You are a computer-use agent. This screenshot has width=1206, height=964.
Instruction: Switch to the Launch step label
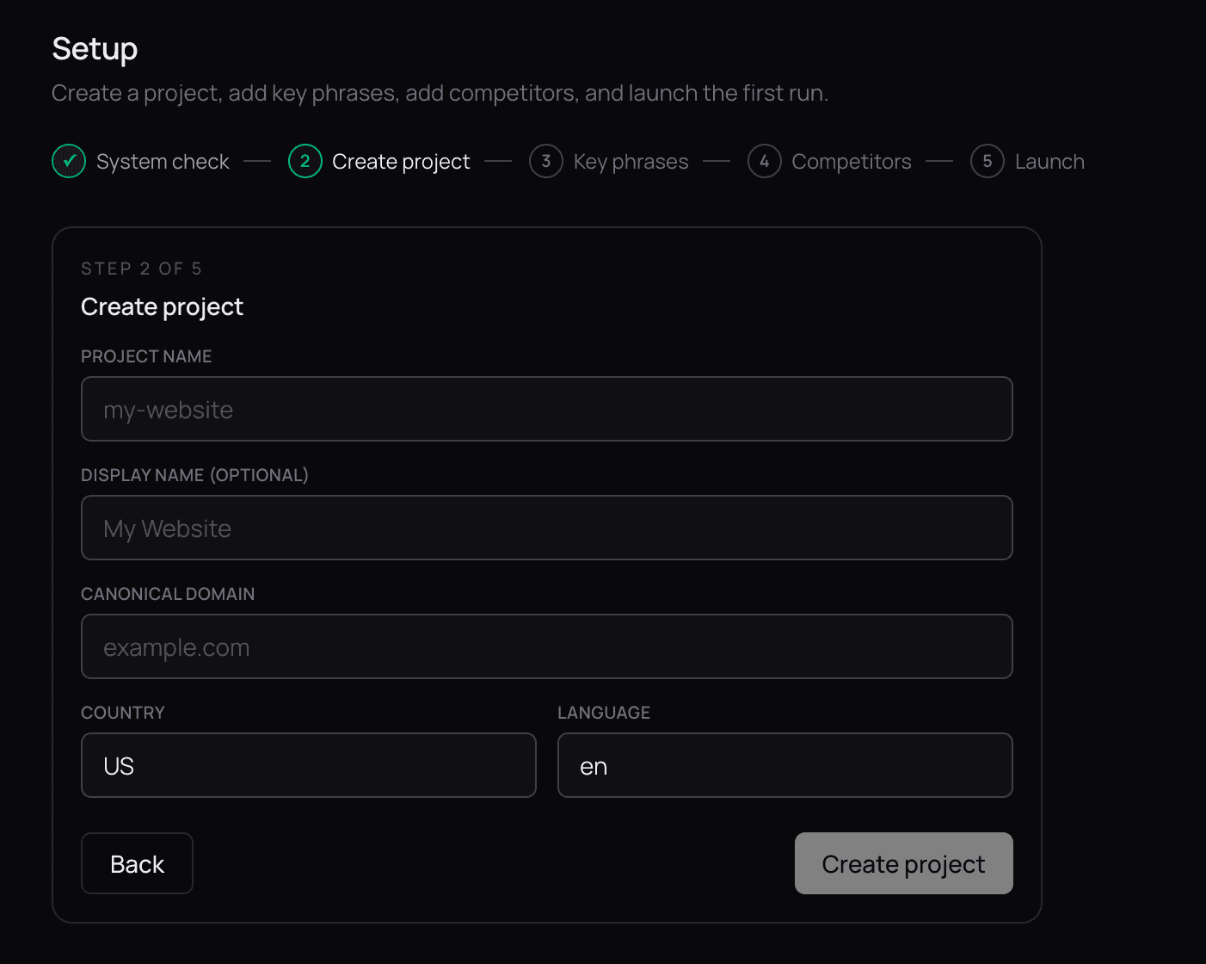(1049, 162)
